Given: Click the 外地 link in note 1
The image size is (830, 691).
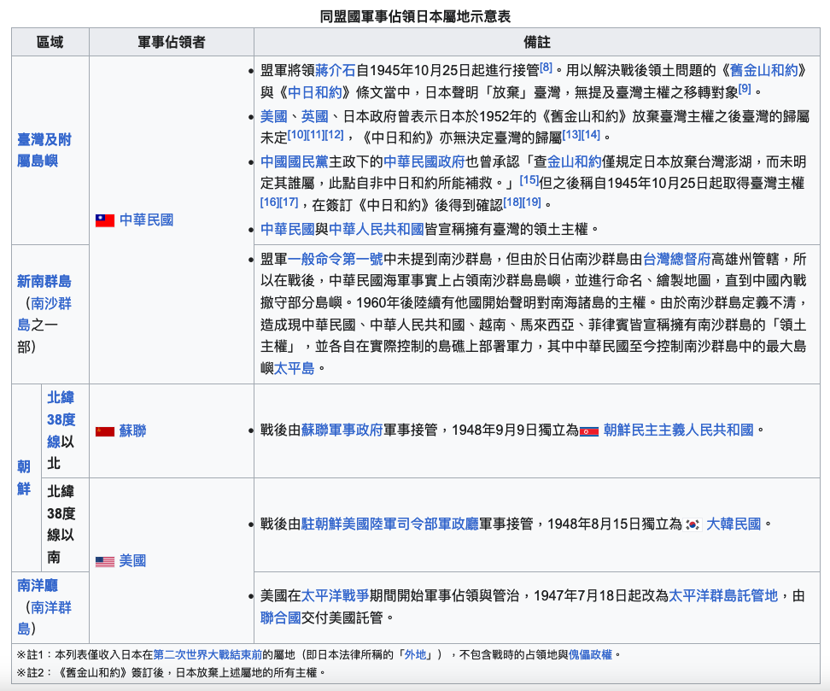Looking at the screenshot, I should click(x=416, y=655).
